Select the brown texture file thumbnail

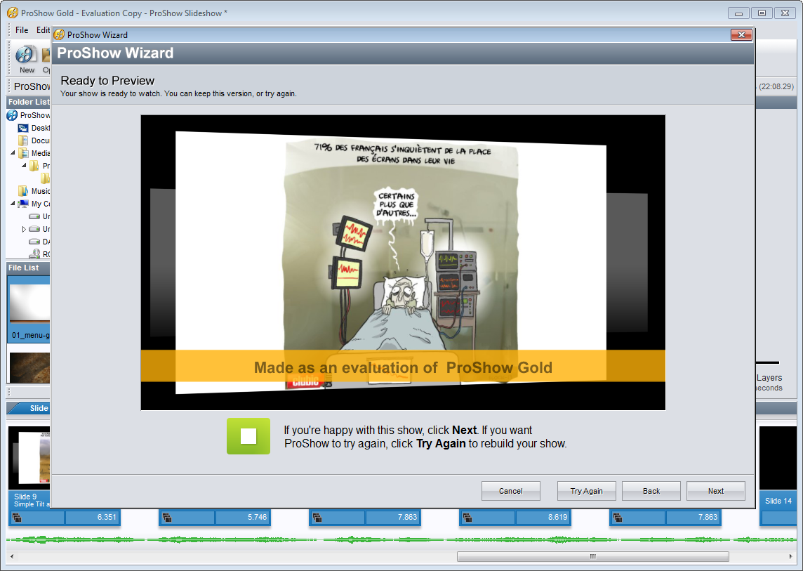click(29, 367)
